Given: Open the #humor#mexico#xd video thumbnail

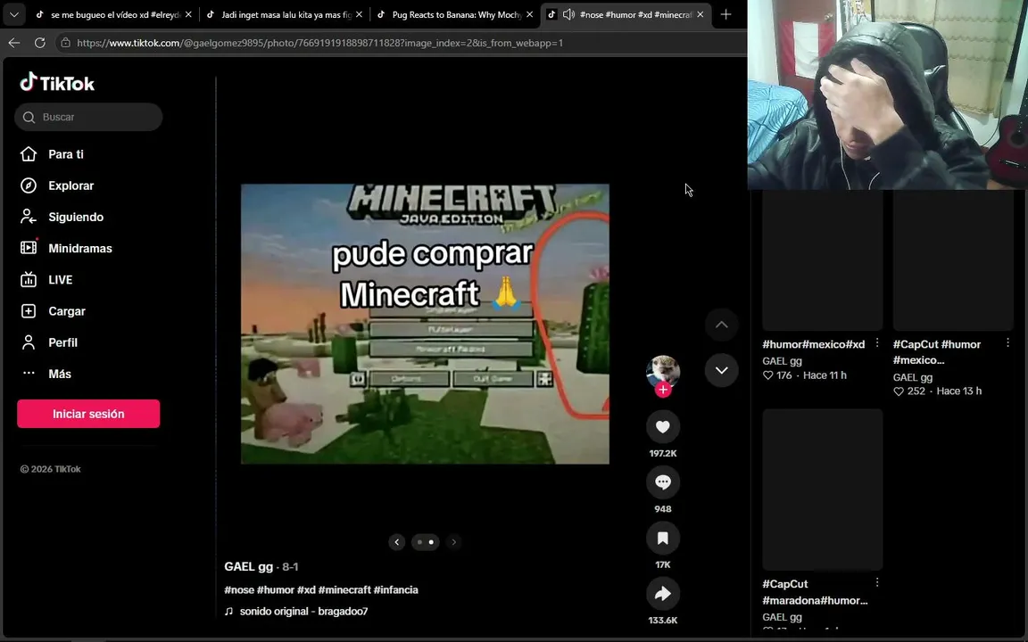Looking at the screenshot, I should coord(822,260).
